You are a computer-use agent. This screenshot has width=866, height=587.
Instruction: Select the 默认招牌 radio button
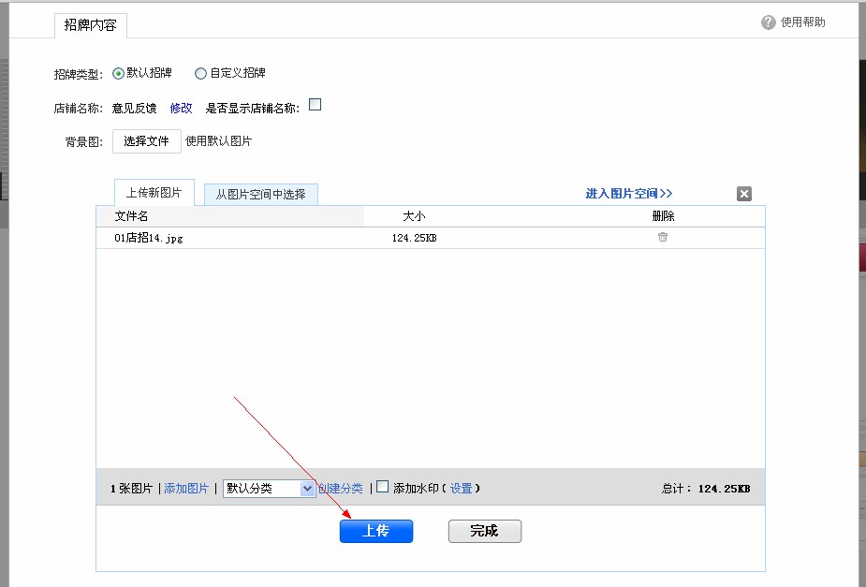pos(121,73)
